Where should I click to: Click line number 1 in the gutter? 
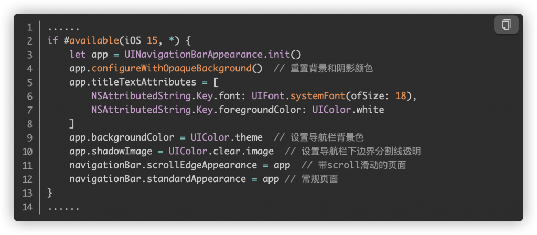(29, 27)
